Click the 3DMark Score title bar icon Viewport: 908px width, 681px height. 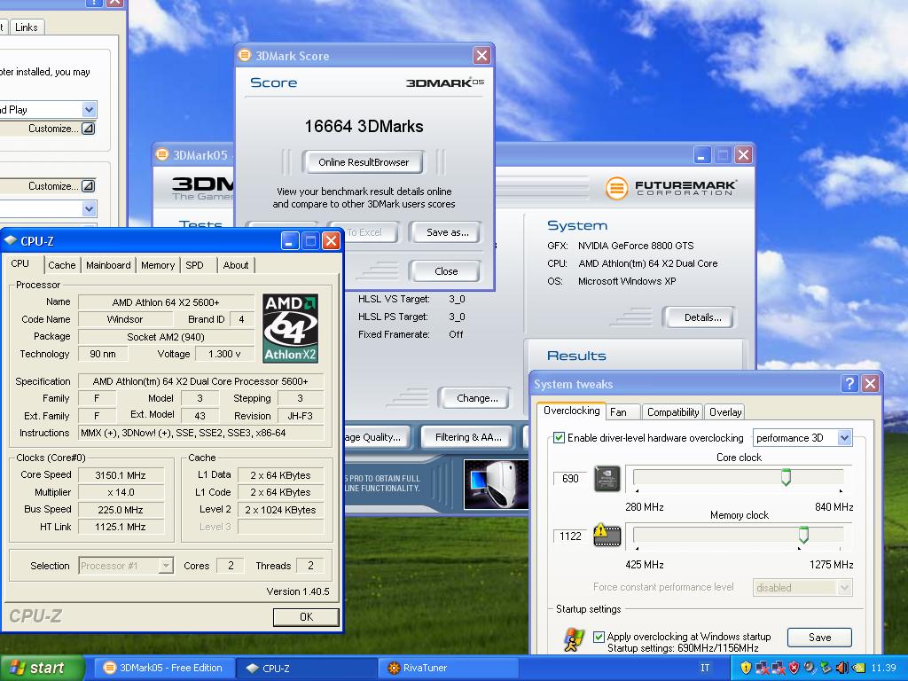click(x=245, y=55)
